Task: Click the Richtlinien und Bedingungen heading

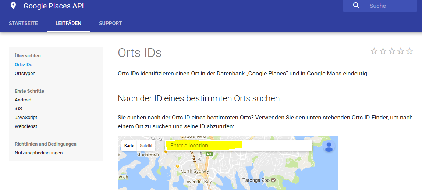Action: [46, 144]
